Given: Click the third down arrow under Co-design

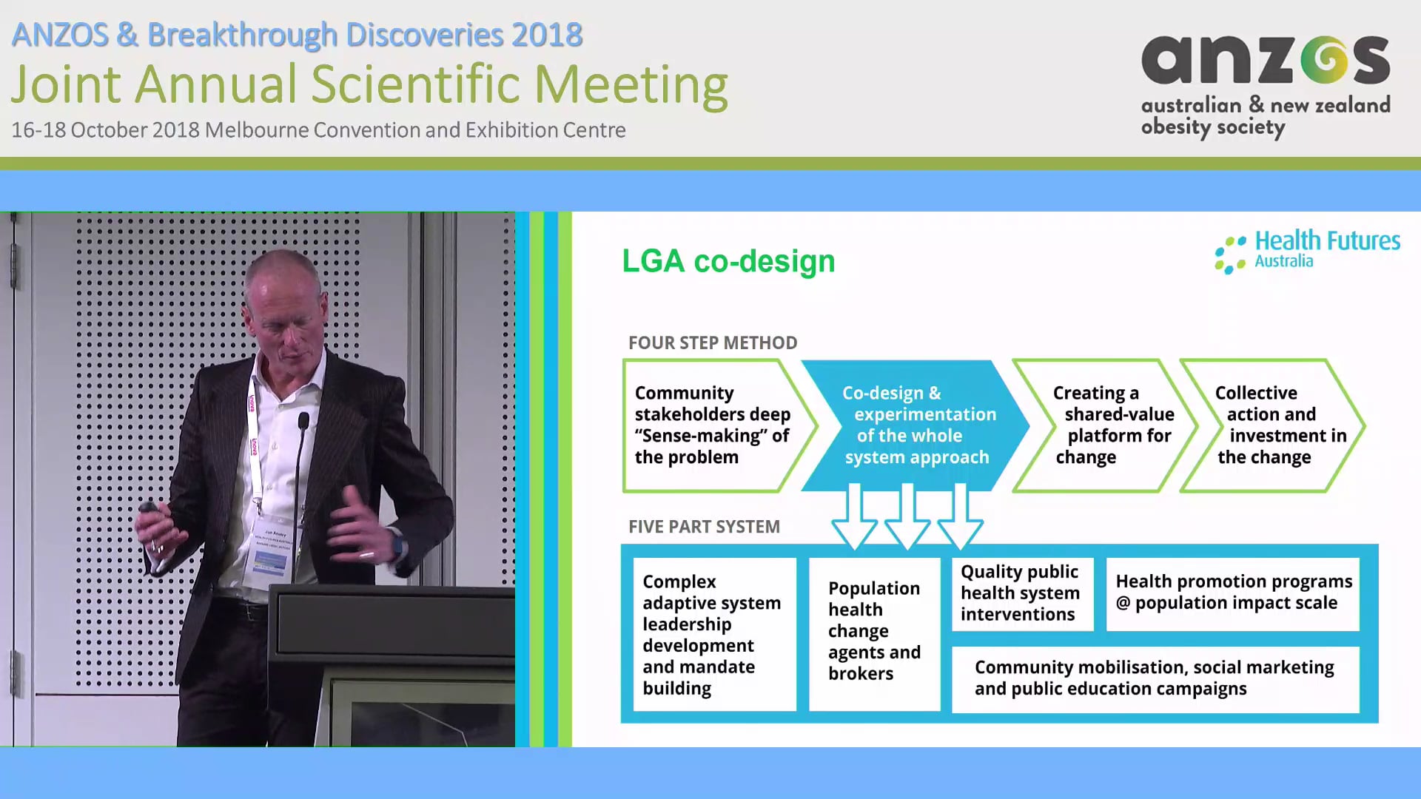Looking at the screenshot, I should point(960,519).
